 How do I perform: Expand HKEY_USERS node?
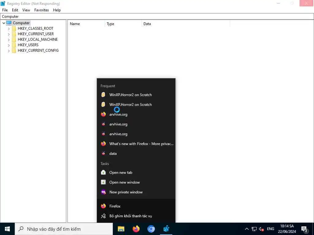[9, 45]
